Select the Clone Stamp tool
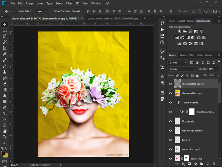This screenshot has width=222, height=167. [x=5, y=72]
